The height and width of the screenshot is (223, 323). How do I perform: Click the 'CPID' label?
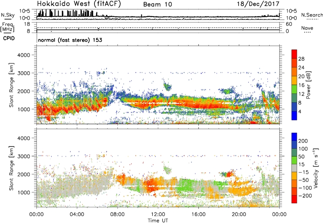[x=9, y=38]
